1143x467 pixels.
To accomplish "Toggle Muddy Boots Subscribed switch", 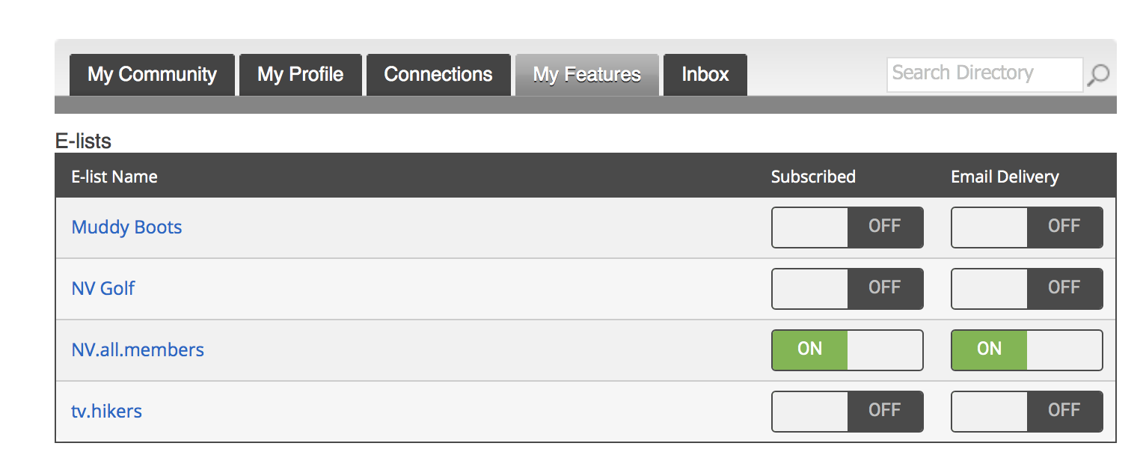I will click(848, 228).
